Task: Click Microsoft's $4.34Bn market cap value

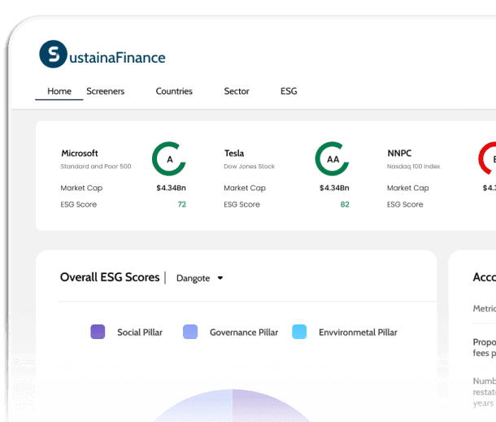Action: click(x=171, y=188)
